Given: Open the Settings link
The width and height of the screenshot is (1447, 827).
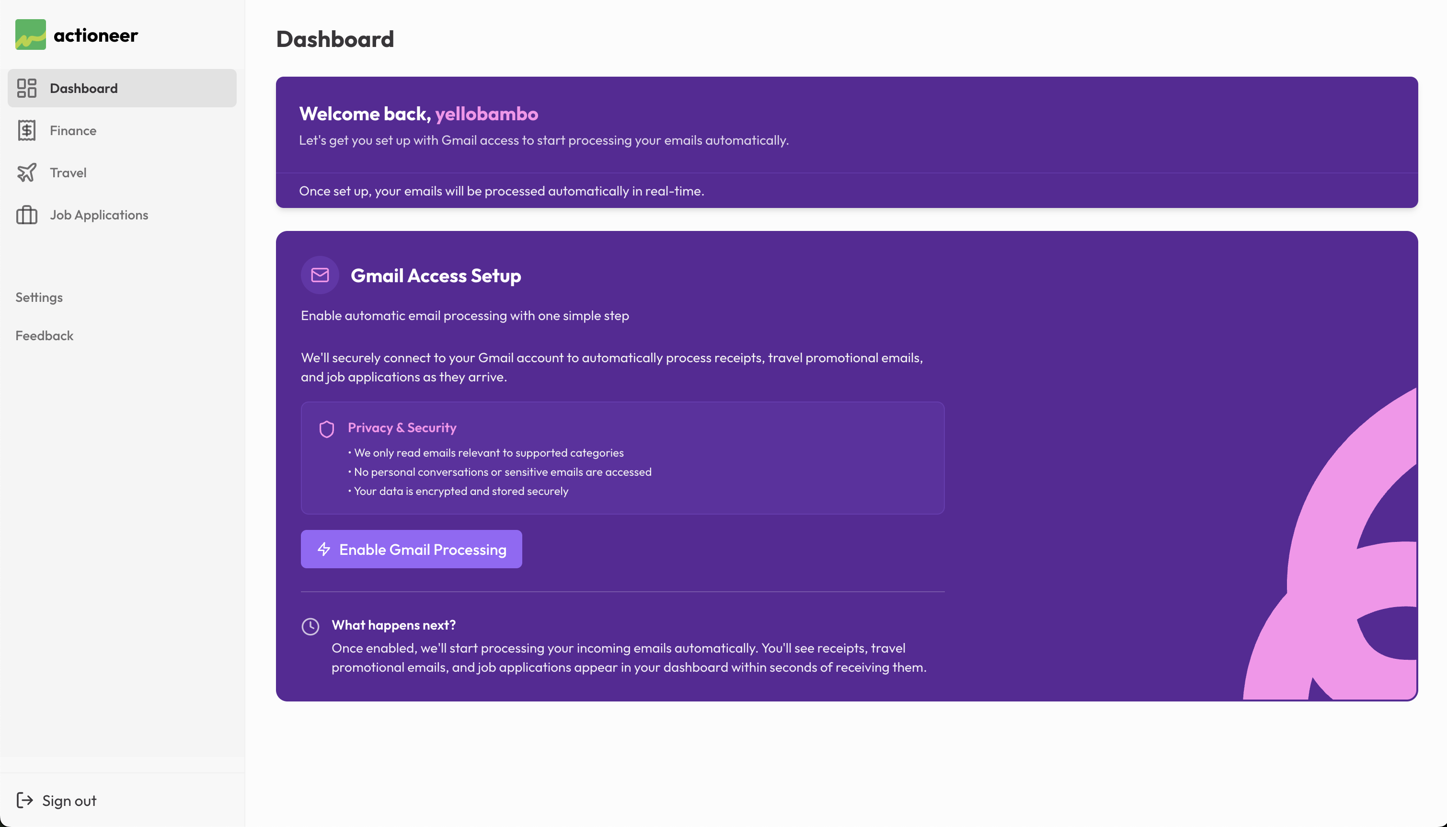Looking at the screenshot, I should (x=39, y=298).
